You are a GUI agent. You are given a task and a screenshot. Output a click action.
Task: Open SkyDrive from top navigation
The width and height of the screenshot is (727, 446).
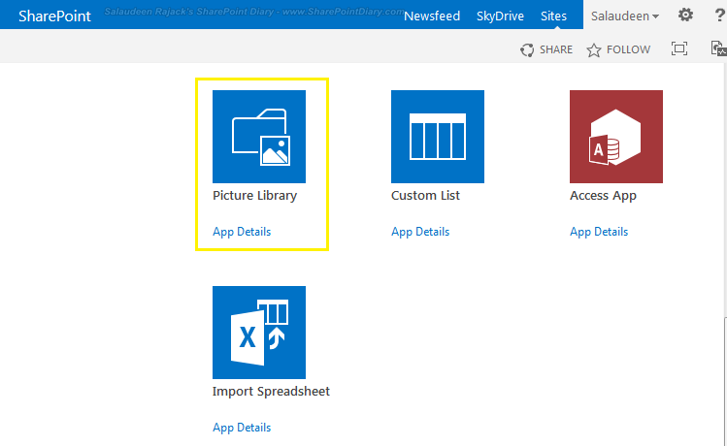(x=500, y=16)
